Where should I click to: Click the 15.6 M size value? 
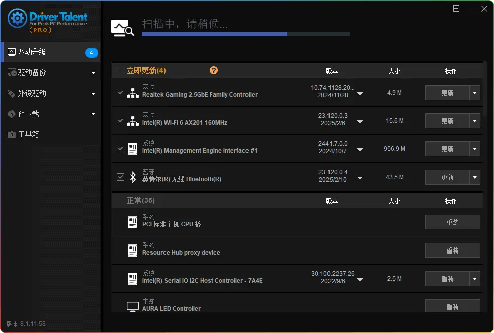[x=395, y=121]
